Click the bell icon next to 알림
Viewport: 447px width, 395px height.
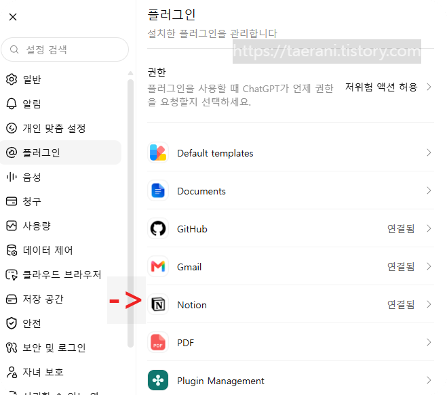[12, 104]
